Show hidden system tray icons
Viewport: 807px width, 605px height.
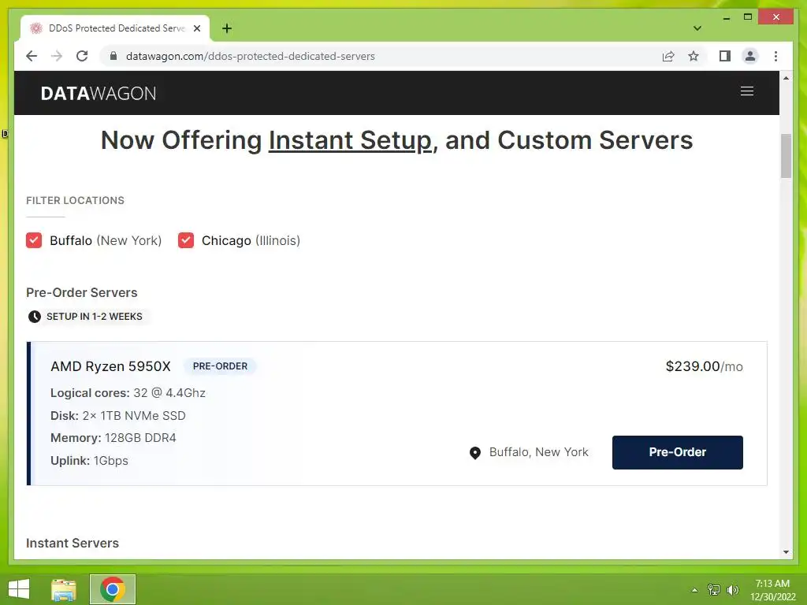[694, 590]
